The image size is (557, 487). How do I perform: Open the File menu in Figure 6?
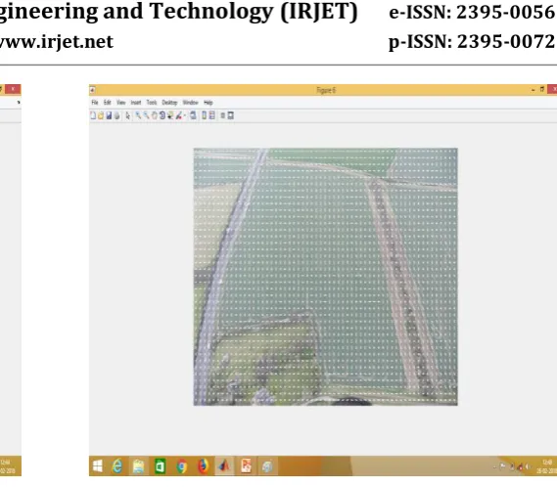click(x=95, y=103)
